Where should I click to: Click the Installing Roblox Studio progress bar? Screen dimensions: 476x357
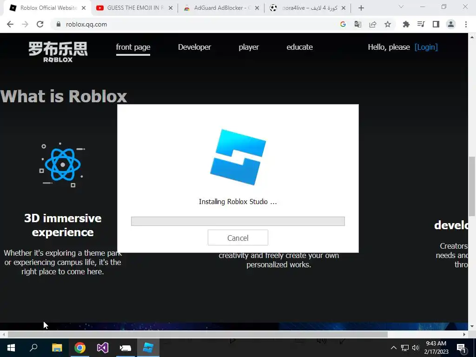pos(238,221)
